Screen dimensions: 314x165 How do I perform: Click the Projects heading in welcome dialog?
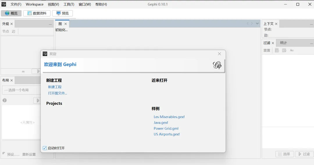[x=54, y=103]
